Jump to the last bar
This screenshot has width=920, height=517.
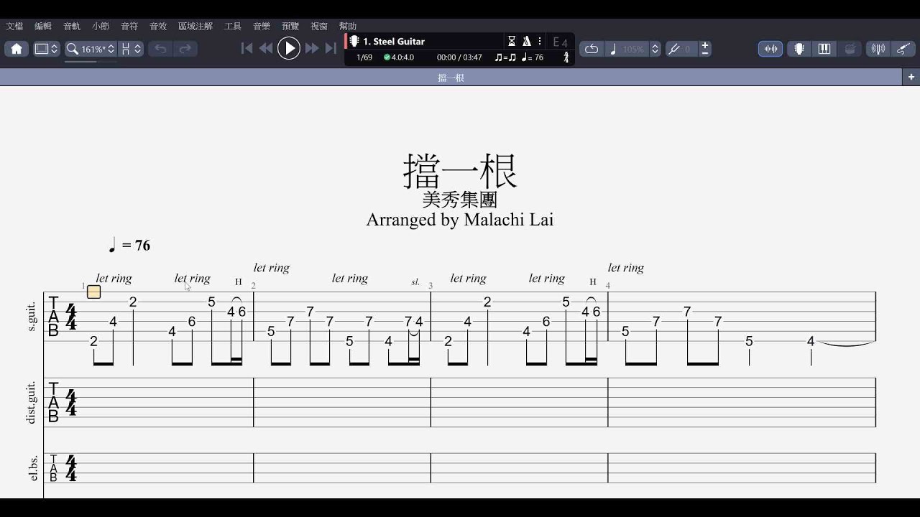331,49
